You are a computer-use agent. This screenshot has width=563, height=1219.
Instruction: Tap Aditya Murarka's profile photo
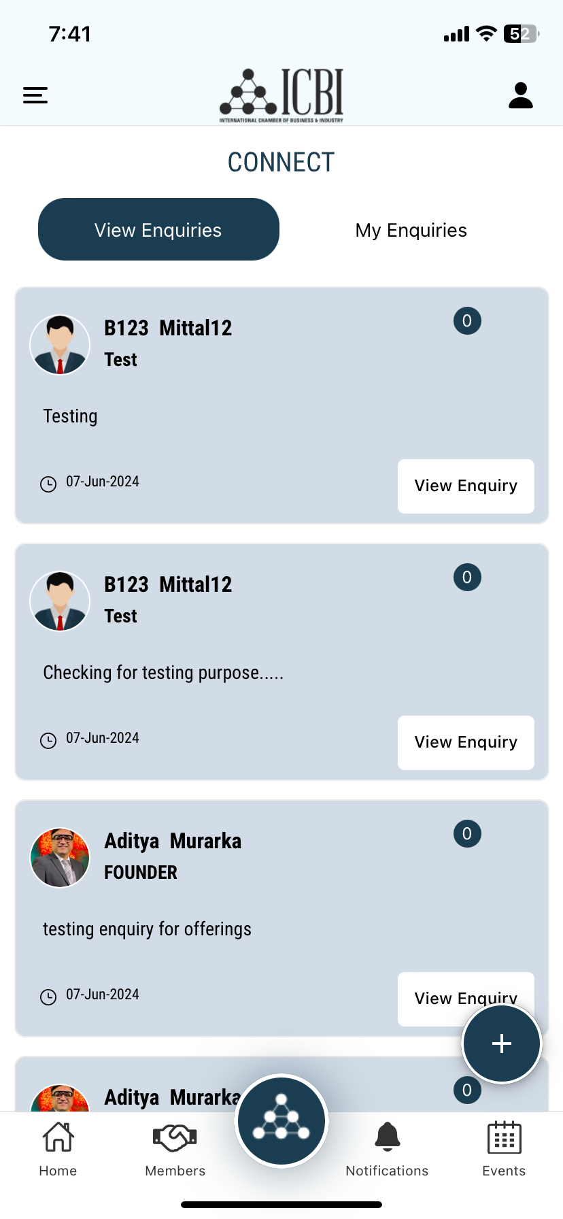click(x=60, y=858)
